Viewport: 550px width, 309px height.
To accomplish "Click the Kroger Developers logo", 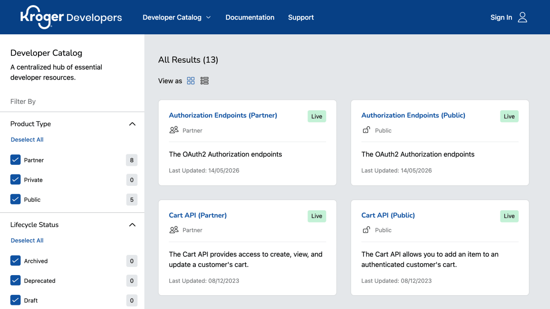I will click(71, 17).
